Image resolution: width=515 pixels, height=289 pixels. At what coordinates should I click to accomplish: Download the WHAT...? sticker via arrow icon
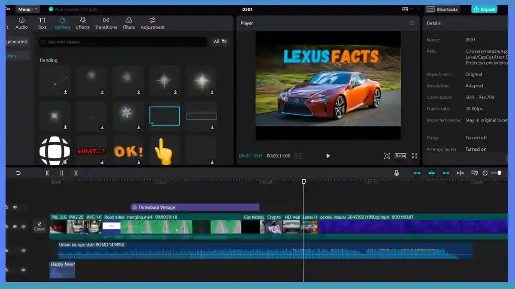point(102,162)
